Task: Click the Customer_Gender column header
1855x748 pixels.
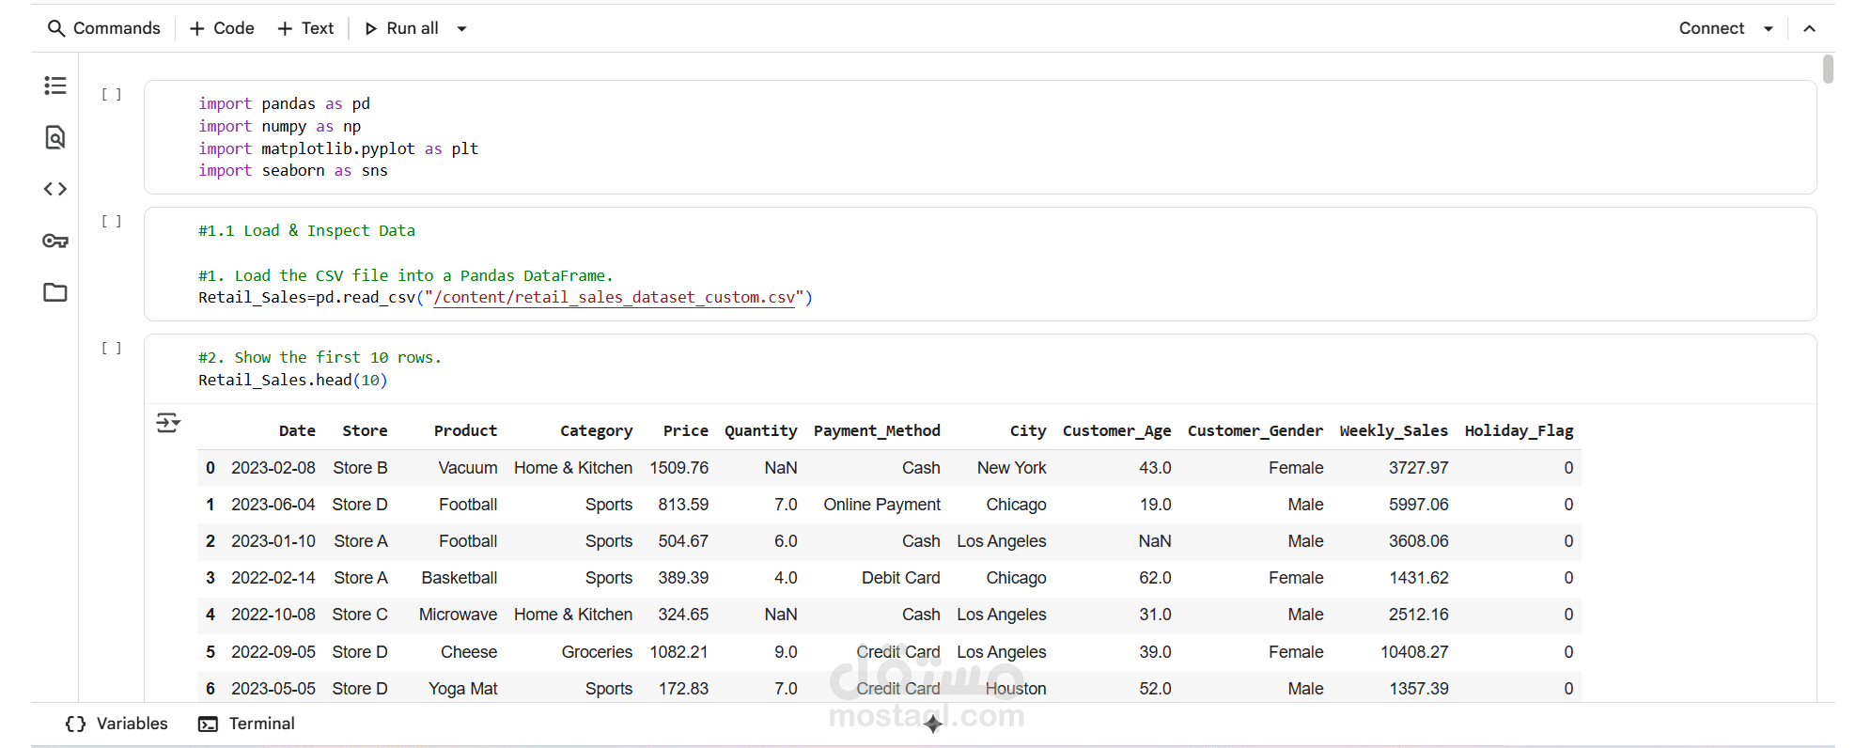Action: 1255,430
